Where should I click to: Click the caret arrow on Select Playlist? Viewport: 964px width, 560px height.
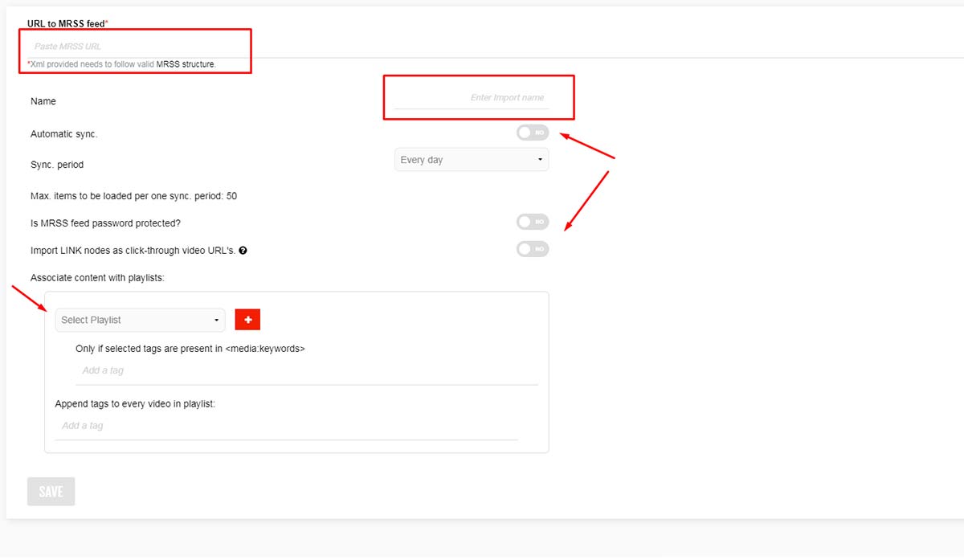point(217,321)
